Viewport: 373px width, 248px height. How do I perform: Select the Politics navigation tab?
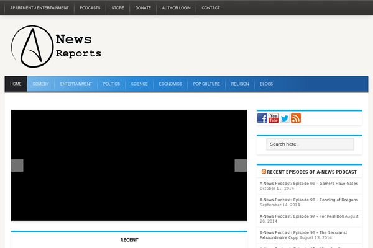(x=111, y=84)
